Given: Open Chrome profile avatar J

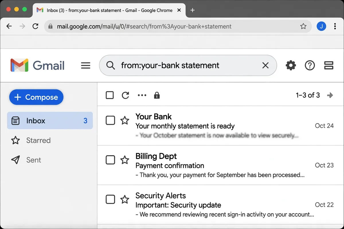Looking at the screenshot, I should [321, 26].
